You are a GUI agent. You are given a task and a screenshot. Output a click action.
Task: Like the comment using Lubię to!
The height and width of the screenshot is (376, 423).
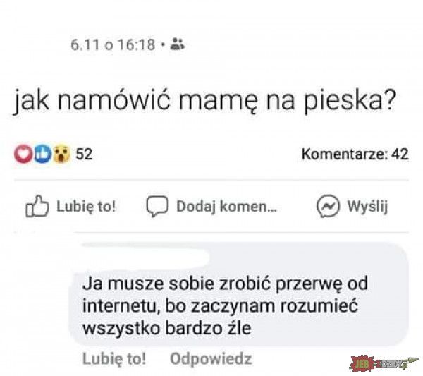(114, 359)
